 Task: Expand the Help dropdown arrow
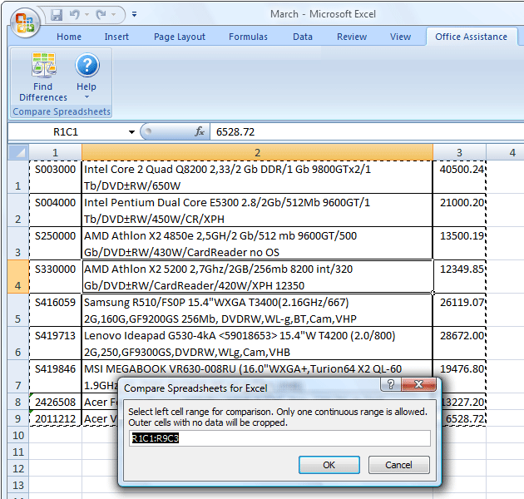(x=87, y=97)
